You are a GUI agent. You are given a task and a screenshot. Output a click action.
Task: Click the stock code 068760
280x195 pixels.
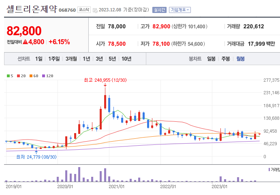[67, 10]
